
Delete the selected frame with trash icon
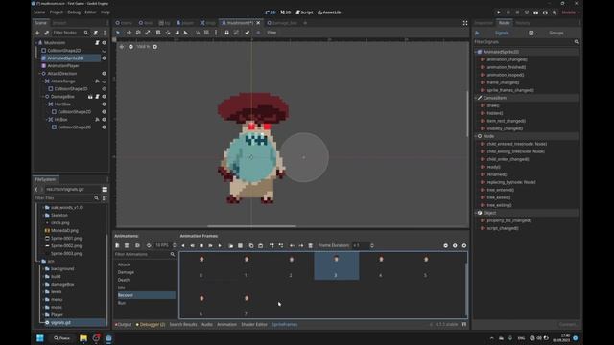pyautogui.click(x=311, y=245)
